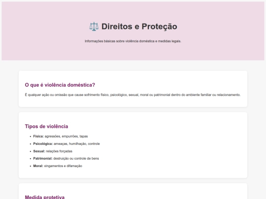Click the 'Sexual:' list item
Screen dimensions: 266x199
coord(53,151)
